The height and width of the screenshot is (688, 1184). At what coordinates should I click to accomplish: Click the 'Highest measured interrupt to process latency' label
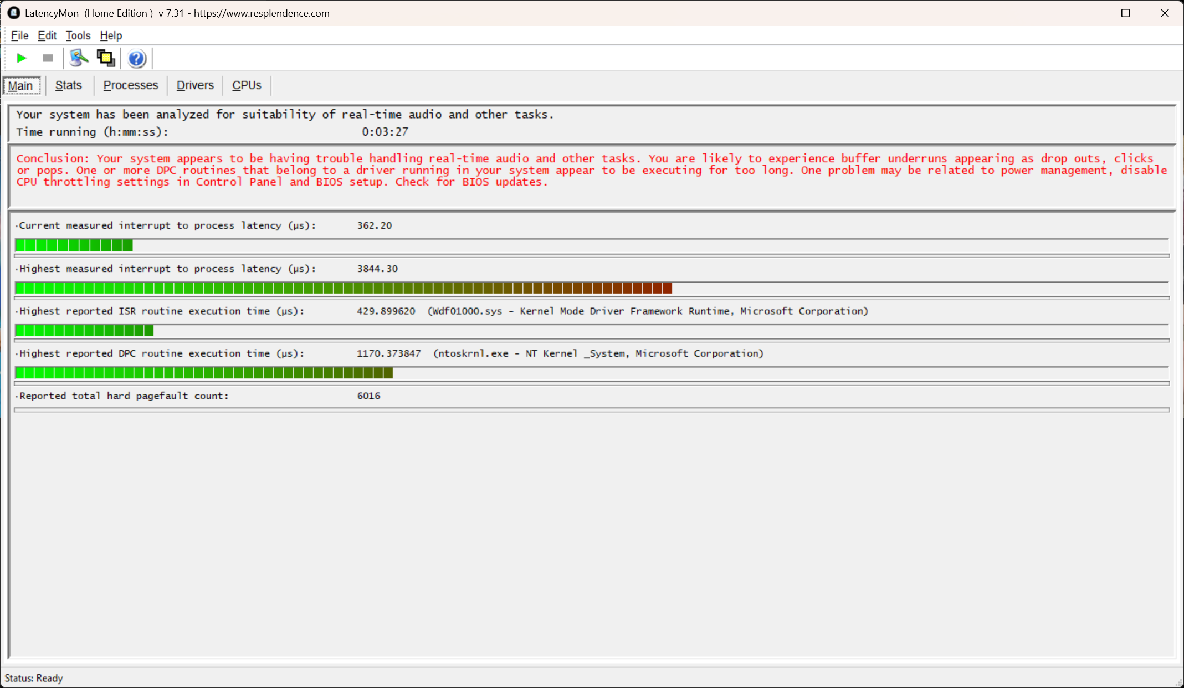click(167, 269)
